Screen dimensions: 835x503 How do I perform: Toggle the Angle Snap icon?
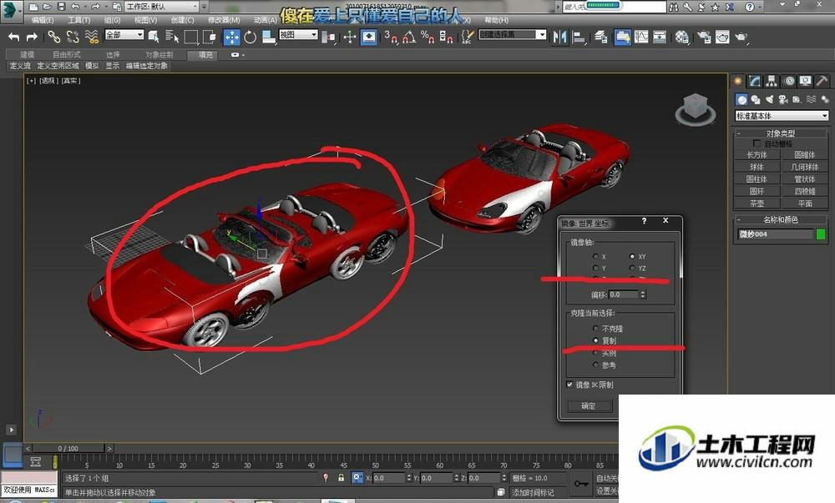[x=409, y=37]
